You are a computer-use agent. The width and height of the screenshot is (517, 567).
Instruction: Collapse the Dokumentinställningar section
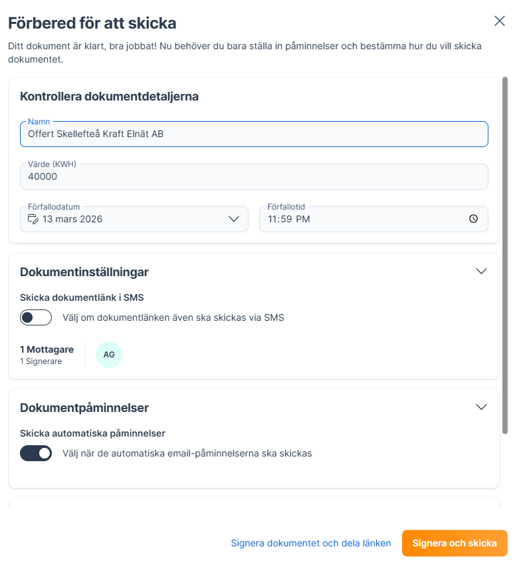482,272
